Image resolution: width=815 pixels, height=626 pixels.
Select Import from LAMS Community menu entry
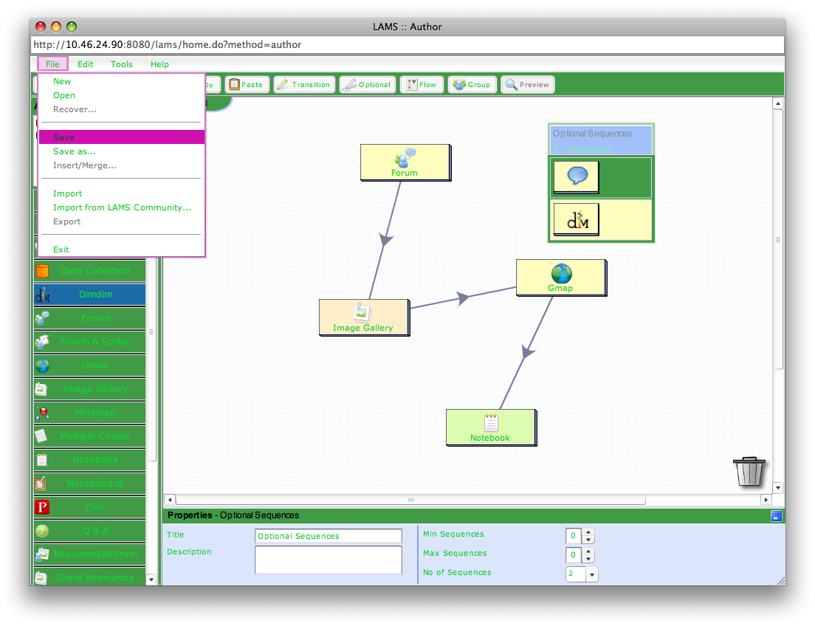(122, 207)
